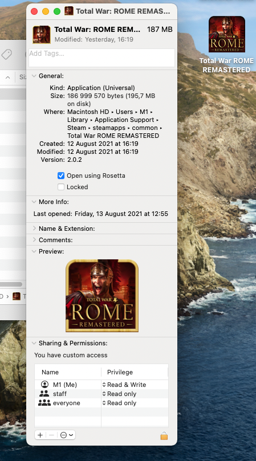
Task: Click the Created date 12 August 2021
Action: pyautogui.click(x=103, y=144)
